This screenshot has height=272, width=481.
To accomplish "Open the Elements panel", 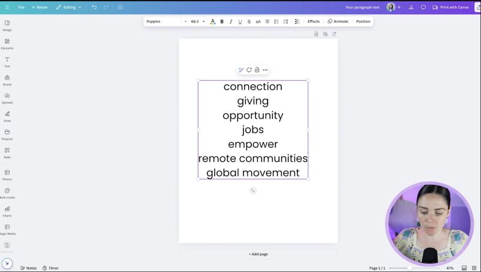I will (7, 44).
